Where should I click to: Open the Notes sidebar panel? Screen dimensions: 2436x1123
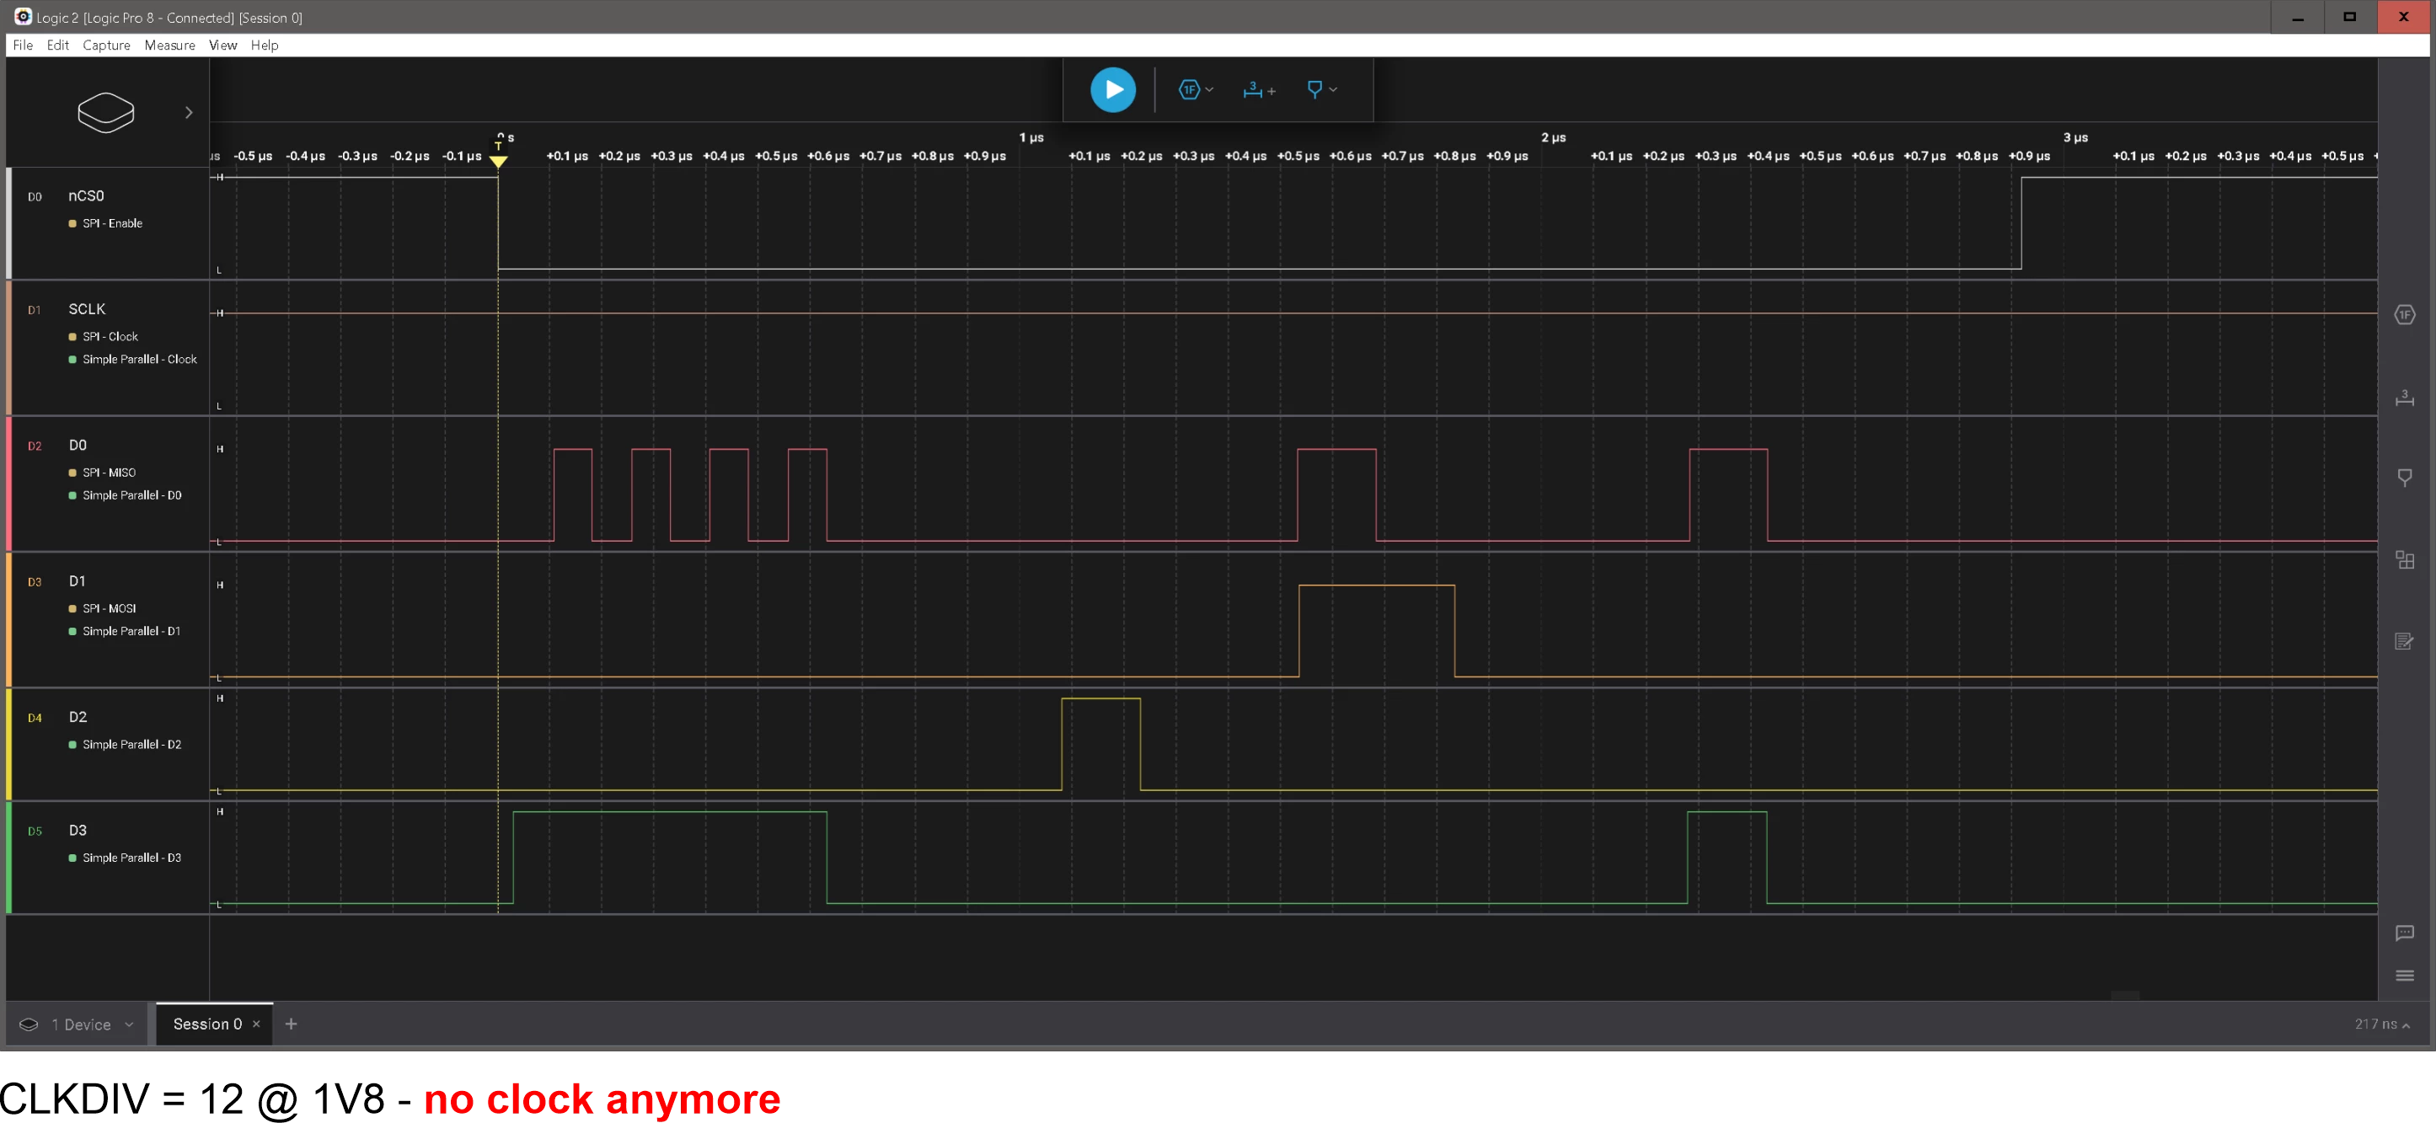point(2405,642)
